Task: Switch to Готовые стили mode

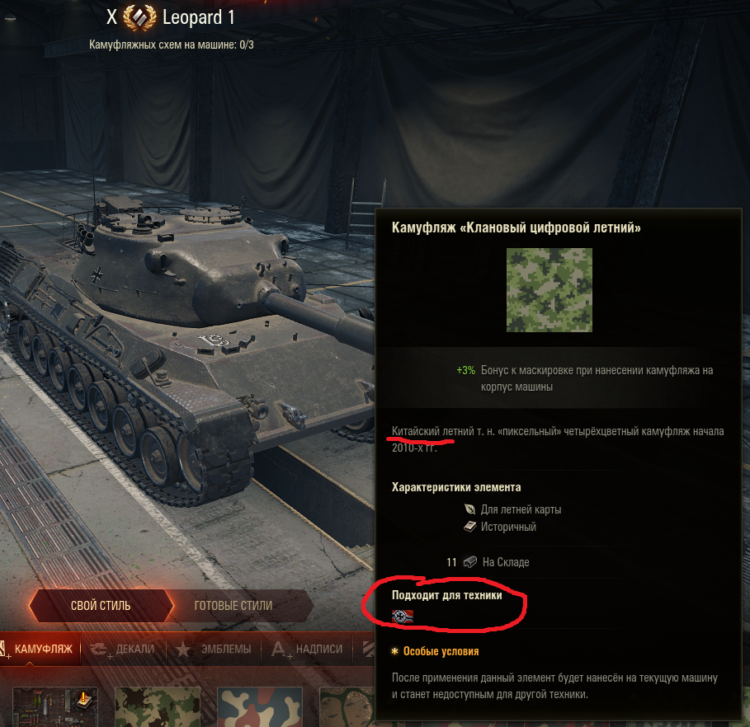Action: click(233, 606)
